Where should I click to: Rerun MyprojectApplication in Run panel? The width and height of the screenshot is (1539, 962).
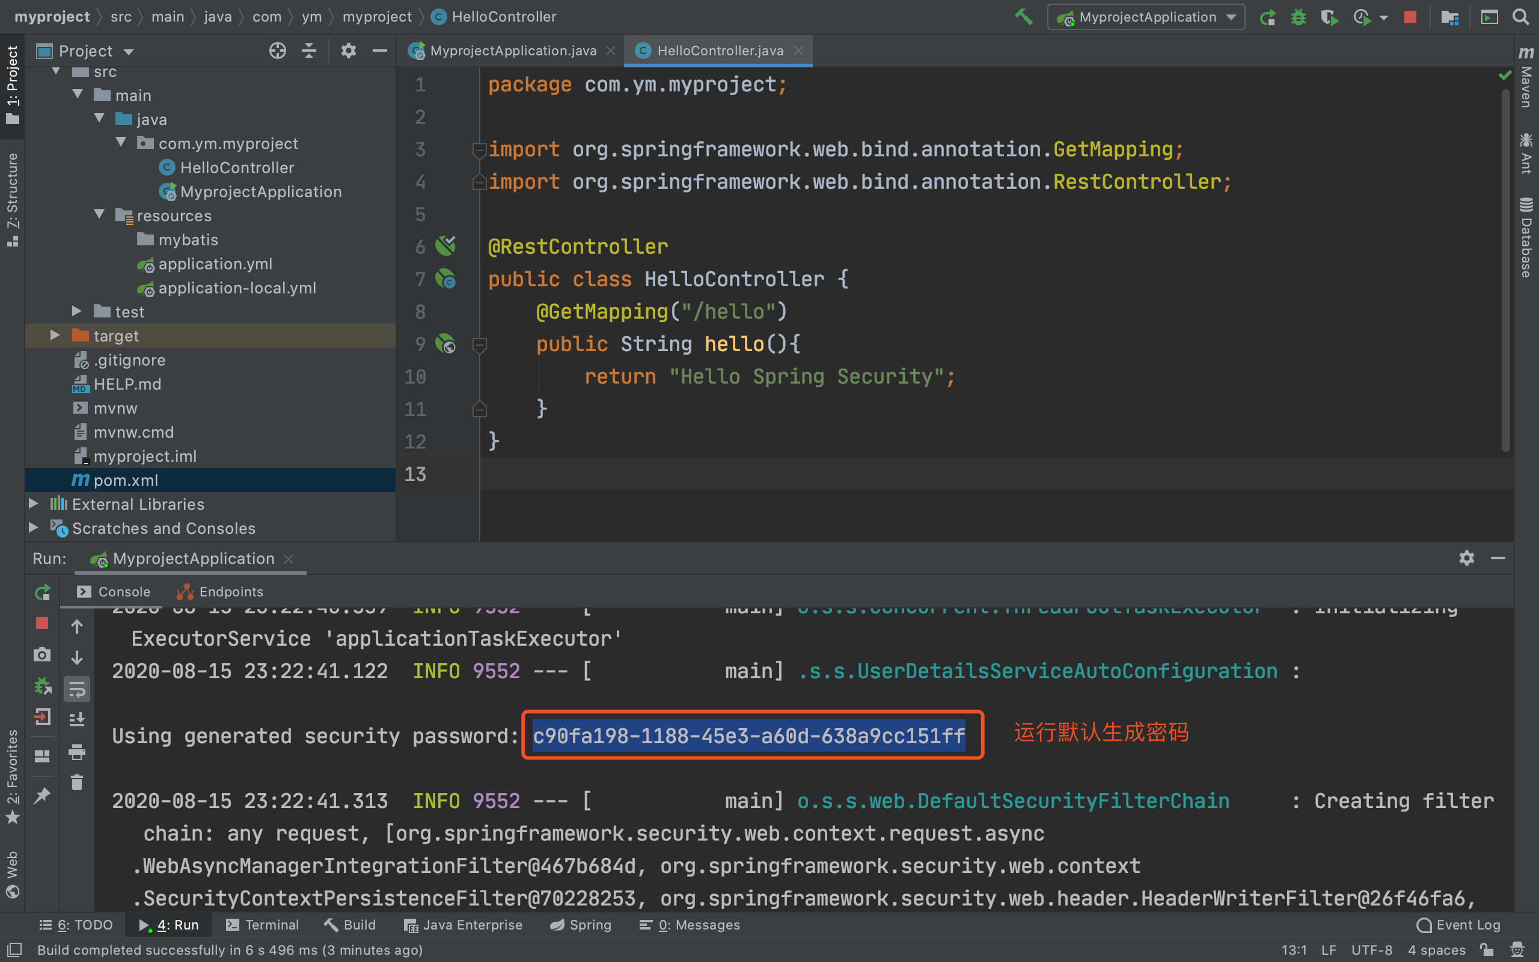click(x=42, y=592)
